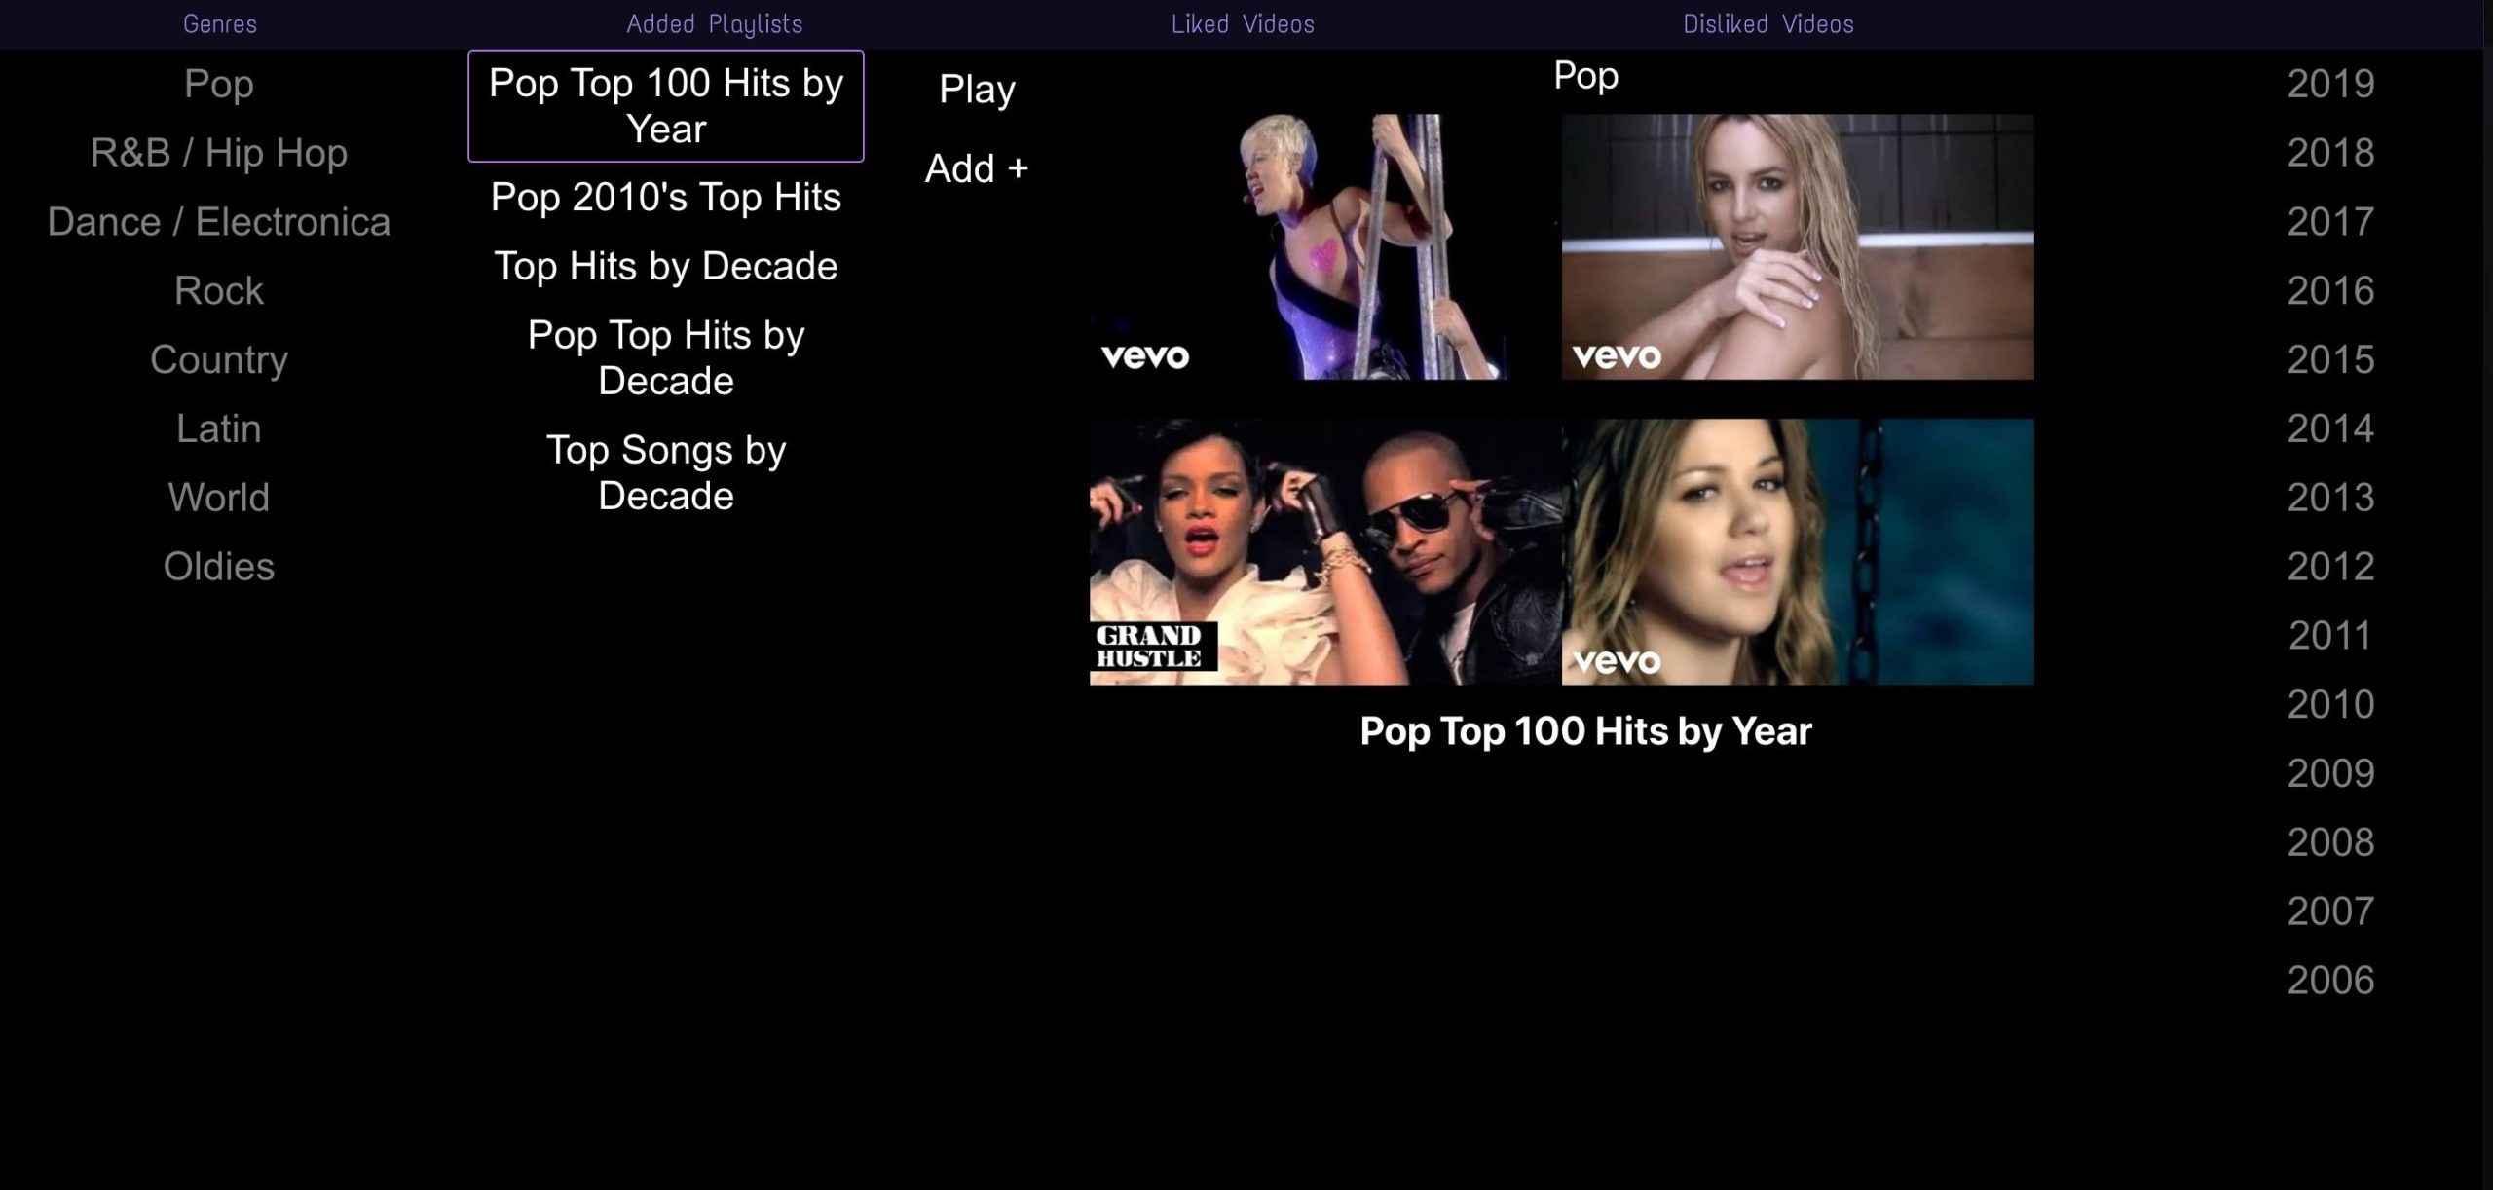Click the Play button
This screenshot has width=2493, height=1190.
978,90
